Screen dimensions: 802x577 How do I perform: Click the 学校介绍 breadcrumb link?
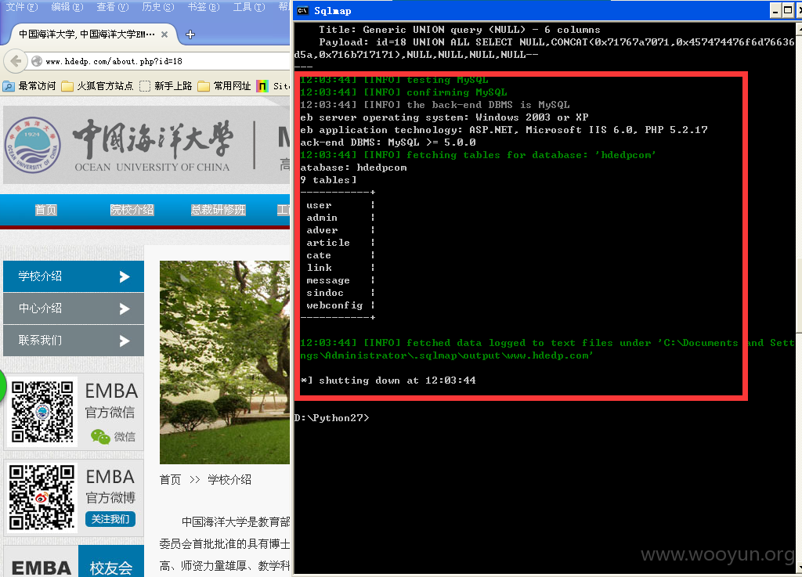coord(229,480)
